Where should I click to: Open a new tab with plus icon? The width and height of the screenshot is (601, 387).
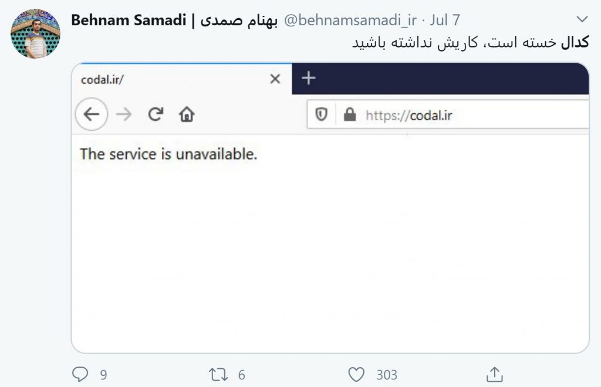click(x=309, y=78)
